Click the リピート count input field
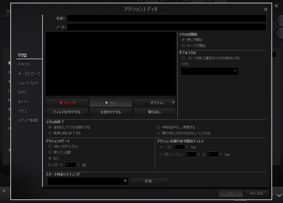 (x=71, y=165)
